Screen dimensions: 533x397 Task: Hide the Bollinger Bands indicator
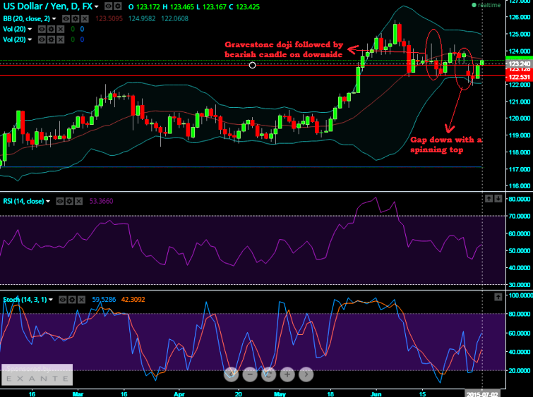point(66,18)
